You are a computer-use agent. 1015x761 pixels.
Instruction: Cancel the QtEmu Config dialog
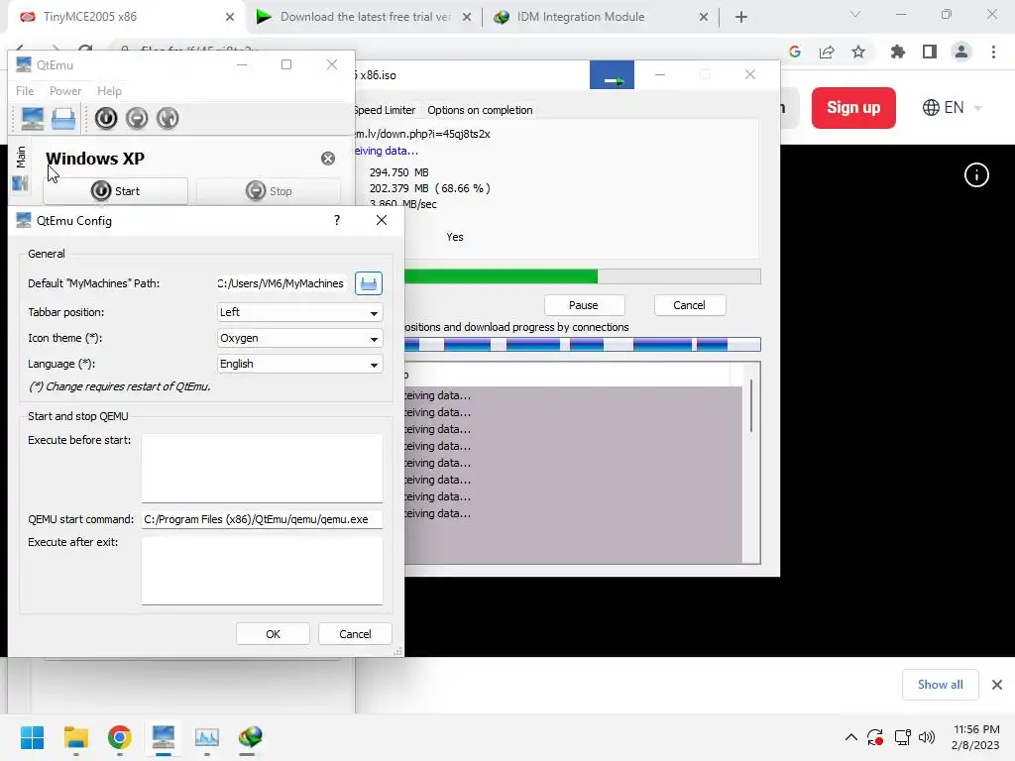click(355, 634)
